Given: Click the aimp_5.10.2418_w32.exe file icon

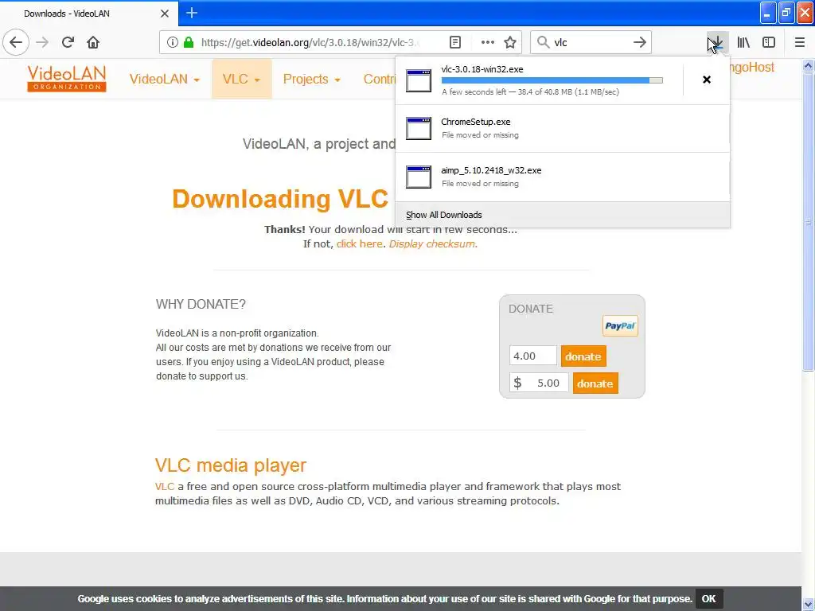Looking at the screenshot, I should coord(419,177).
